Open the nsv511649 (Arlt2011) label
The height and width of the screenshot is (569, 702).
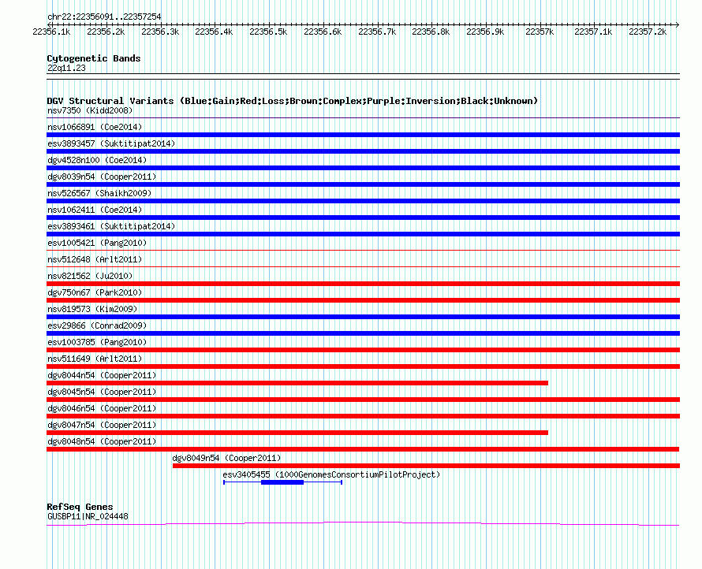[95, 359]
